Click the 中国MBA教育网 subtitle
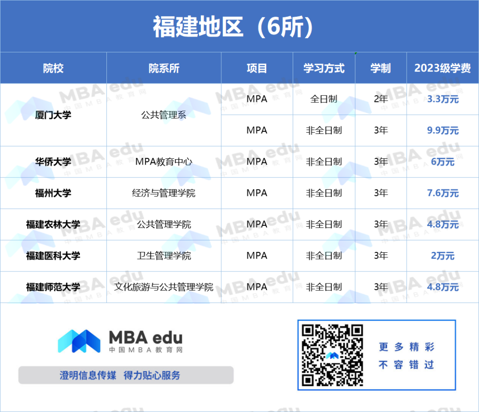The height and width of the screenshot is (412, 479). 146,350
